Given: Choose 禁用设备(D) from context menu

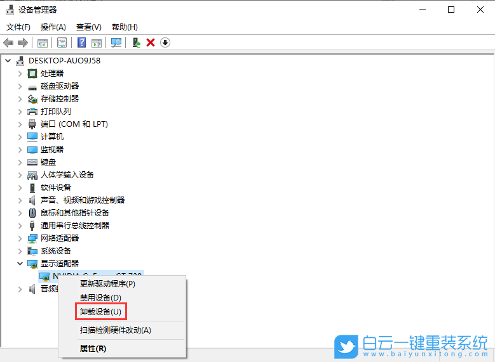Looking at the screenshot, I should [x=122, y=298].
